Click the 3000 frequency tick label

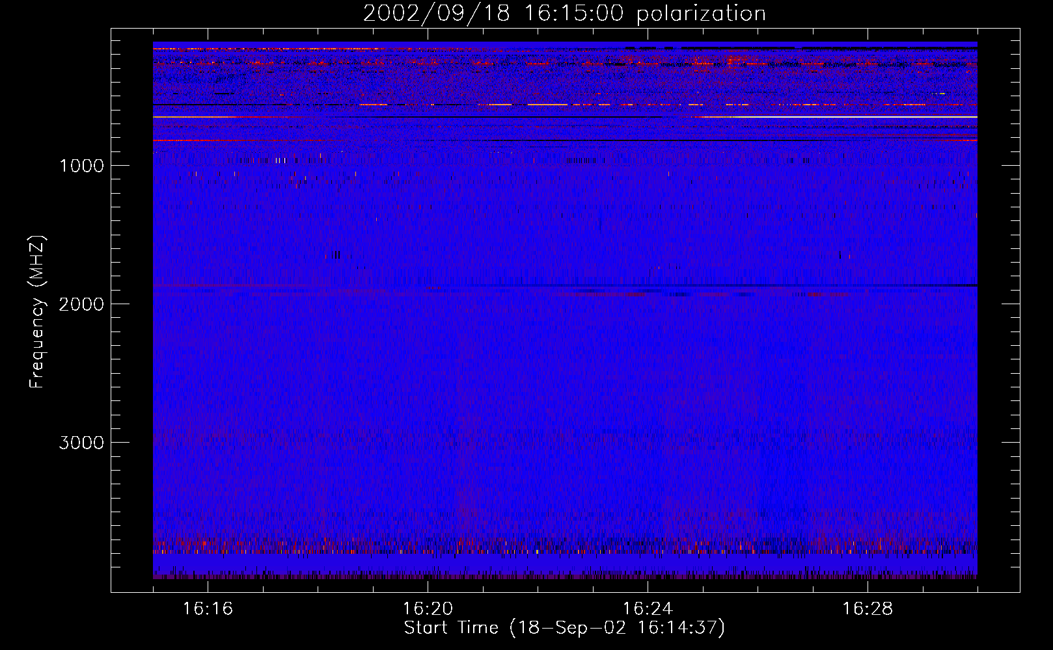click(x=81, y=443)
